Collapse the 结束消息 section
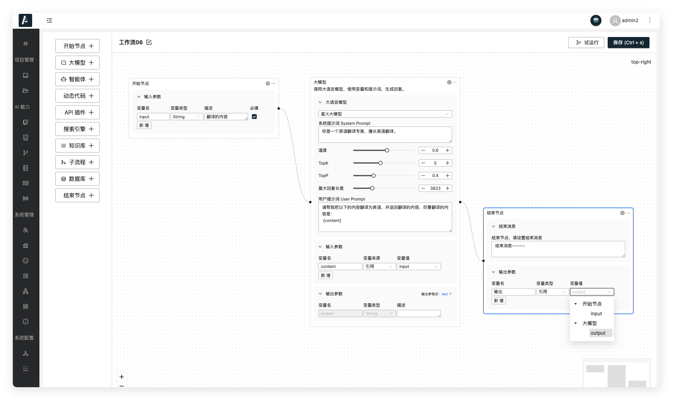 [x=493, y=226]
